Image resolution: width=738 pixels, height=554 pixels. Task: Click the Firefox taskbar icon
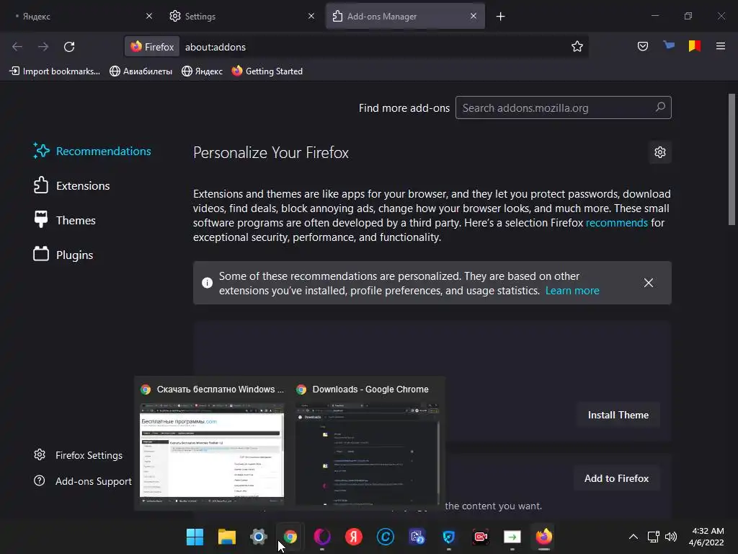pyautogui.click(x=543, y=537)
